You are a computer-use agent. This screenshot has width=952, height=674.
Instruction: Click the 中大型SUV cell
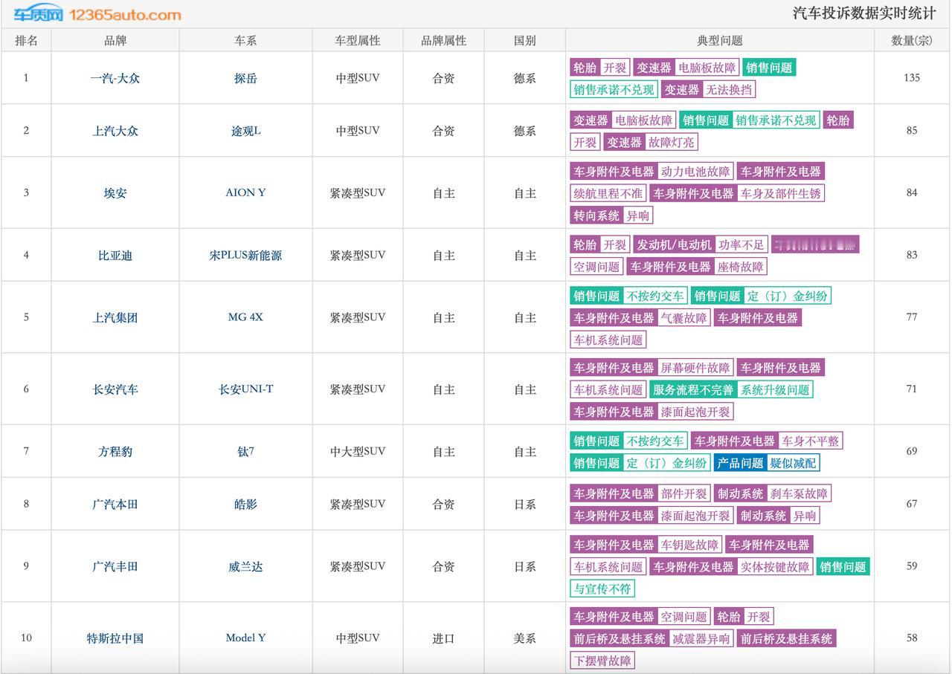[357, 451]
